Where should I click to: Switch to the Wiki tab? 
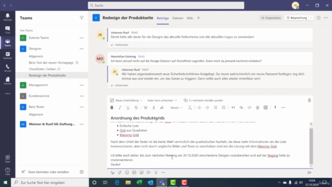point(190,18)
